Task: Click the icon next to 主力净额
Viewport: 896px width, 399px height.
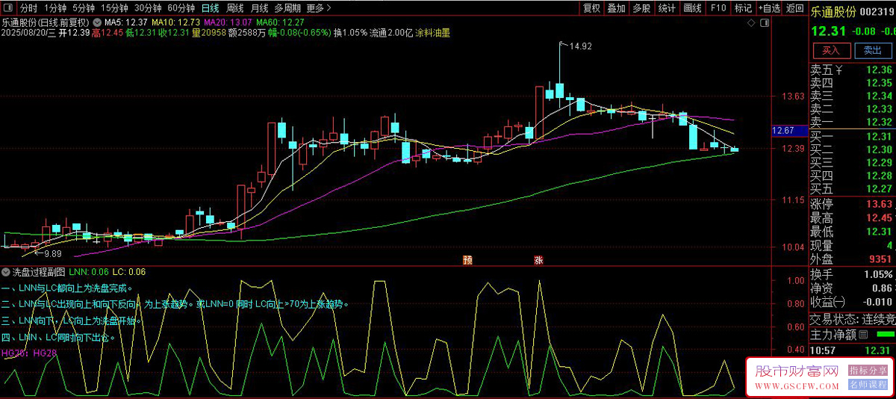Action: (x=864, y=334)
